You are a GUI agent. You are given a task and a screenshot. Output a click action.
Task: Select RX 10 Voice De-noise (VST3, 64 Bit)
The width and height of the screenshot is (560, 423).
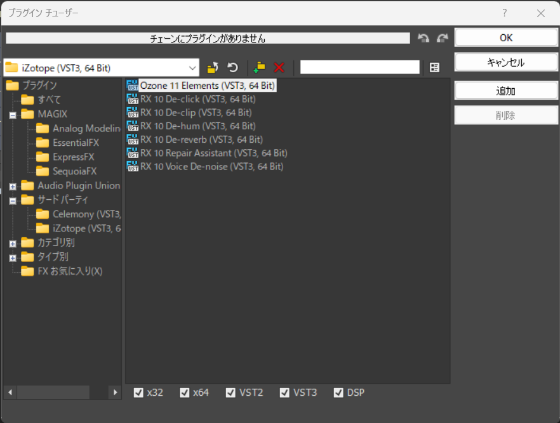click(x=212, y=167)
